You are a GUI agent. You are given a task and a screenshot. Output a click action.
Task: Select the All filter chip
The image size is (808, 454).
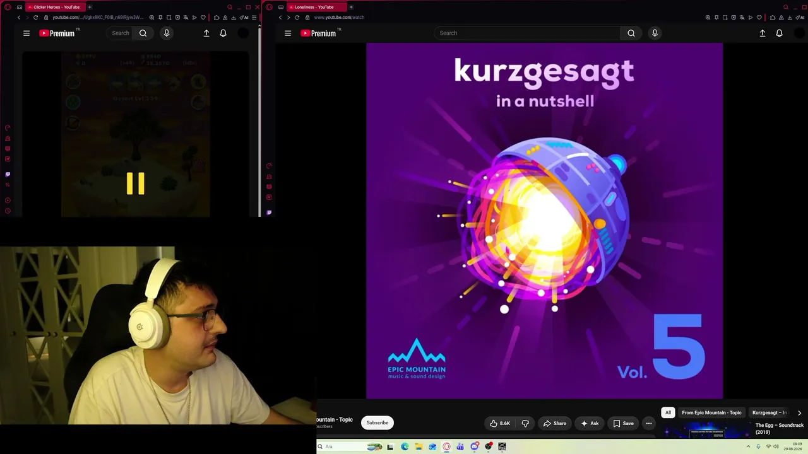pos(668,413)
